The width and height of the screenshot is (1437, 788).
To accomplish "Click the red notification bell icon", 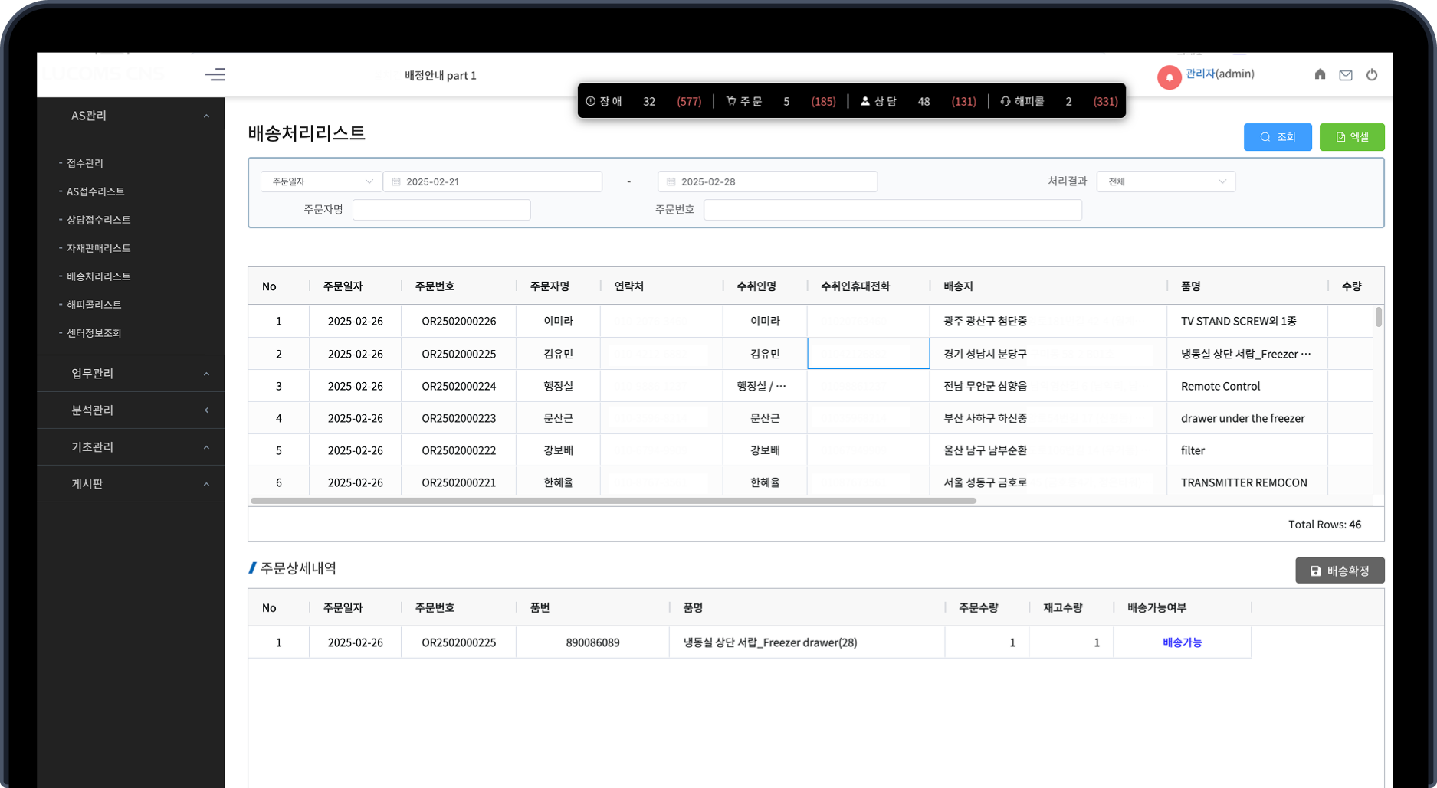I will coord(1169,77).
